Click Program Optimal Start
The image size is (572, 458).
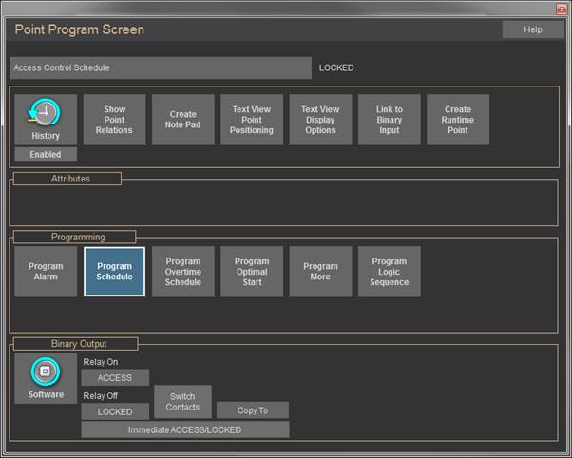coord(252,272)
